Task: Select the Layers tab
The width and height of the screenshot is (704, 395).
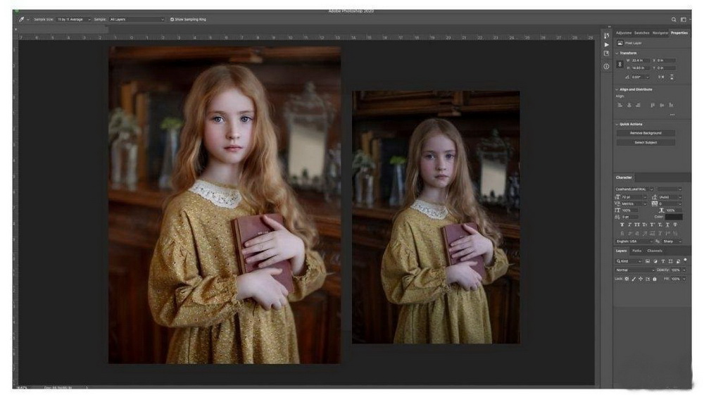Action: (622, 251)
